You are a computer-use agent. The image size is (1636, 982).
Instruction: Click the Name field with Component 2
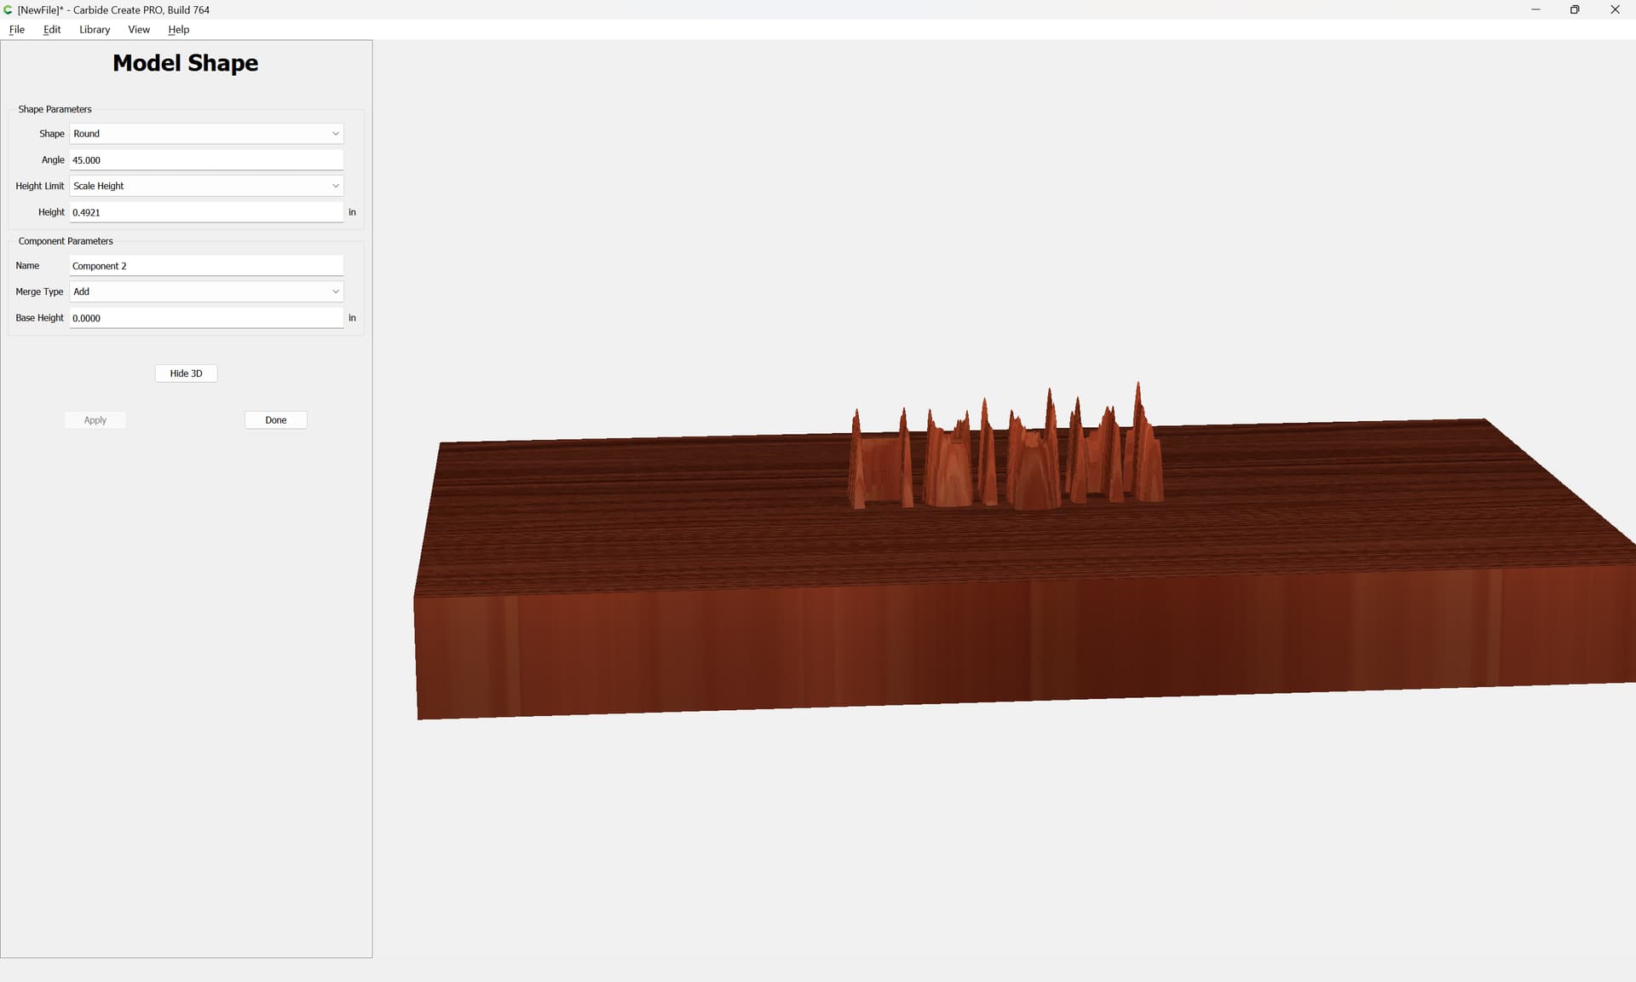click(x=206, y=266)
